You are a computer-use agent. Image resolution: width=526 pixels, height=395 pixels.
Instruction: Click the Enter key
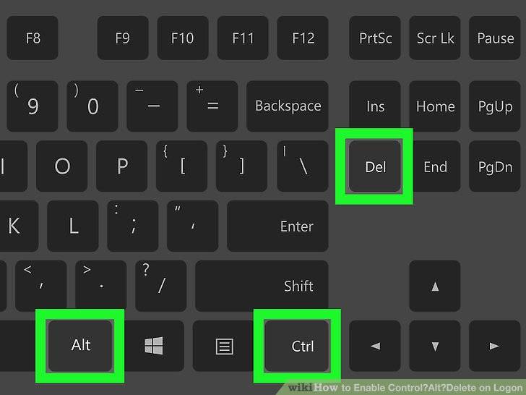click(277, 226)
